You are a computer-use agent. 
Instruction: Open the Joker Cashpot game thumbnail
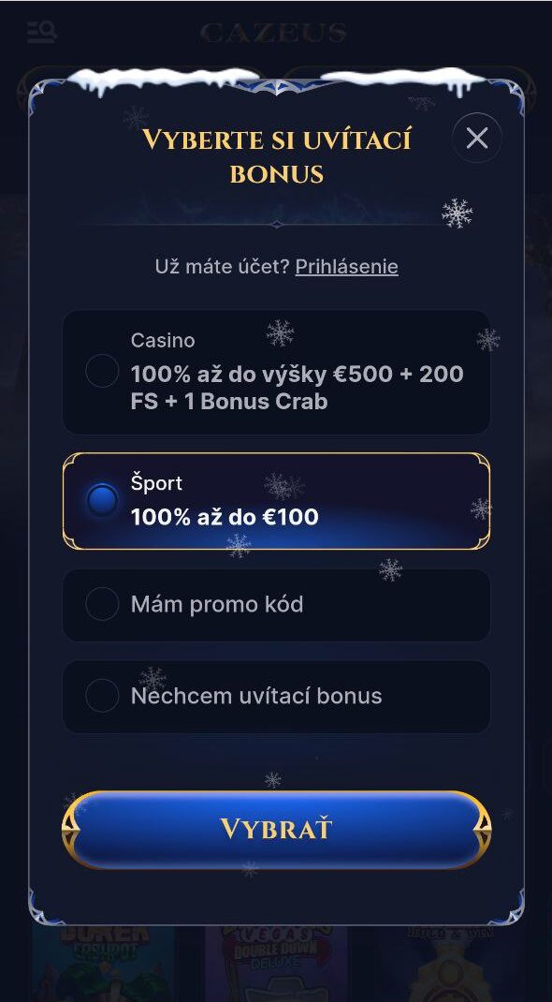tap(103, 964)
